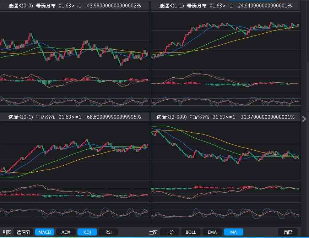Image resolution: width=309 pixels, height=238 pixels.
Task: Switch main chart to EMA indicator
Action: click(212, 232)
